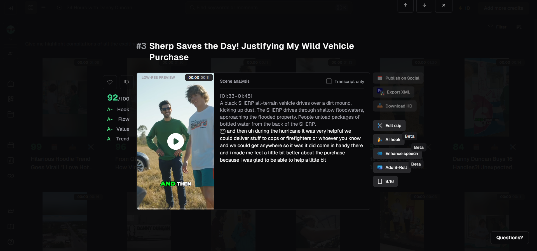Click the Publish on Social button
The image size is (537, 251).
398,78
